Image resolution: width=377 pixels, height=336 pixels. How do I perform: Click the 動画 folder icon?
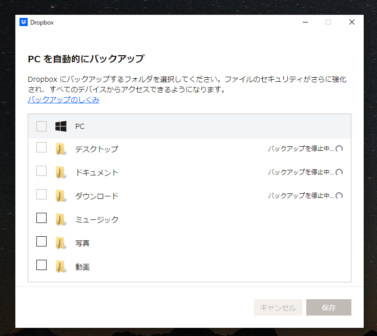coord(61,267)
